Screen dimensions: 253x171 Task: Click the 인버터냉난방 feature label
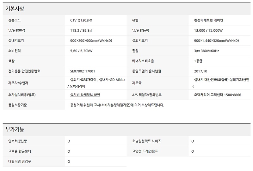18,141
